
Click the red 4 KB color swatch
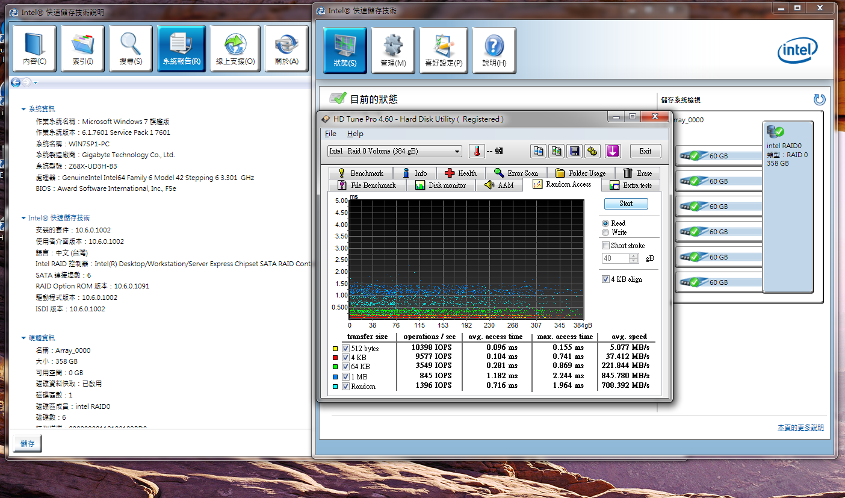click(x=335, y=358)
